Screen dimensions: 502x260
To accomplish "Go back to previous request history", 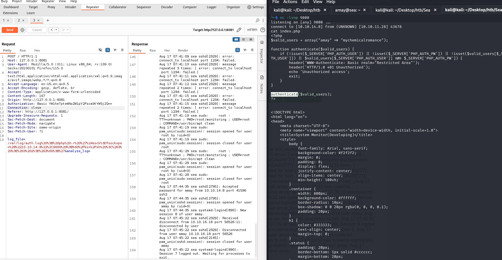I will tap(52, 30).
